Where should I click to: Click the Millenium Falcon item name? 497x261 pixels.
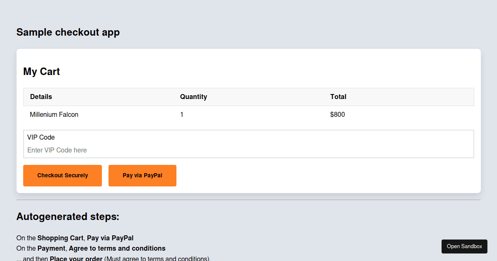[54, 114]
